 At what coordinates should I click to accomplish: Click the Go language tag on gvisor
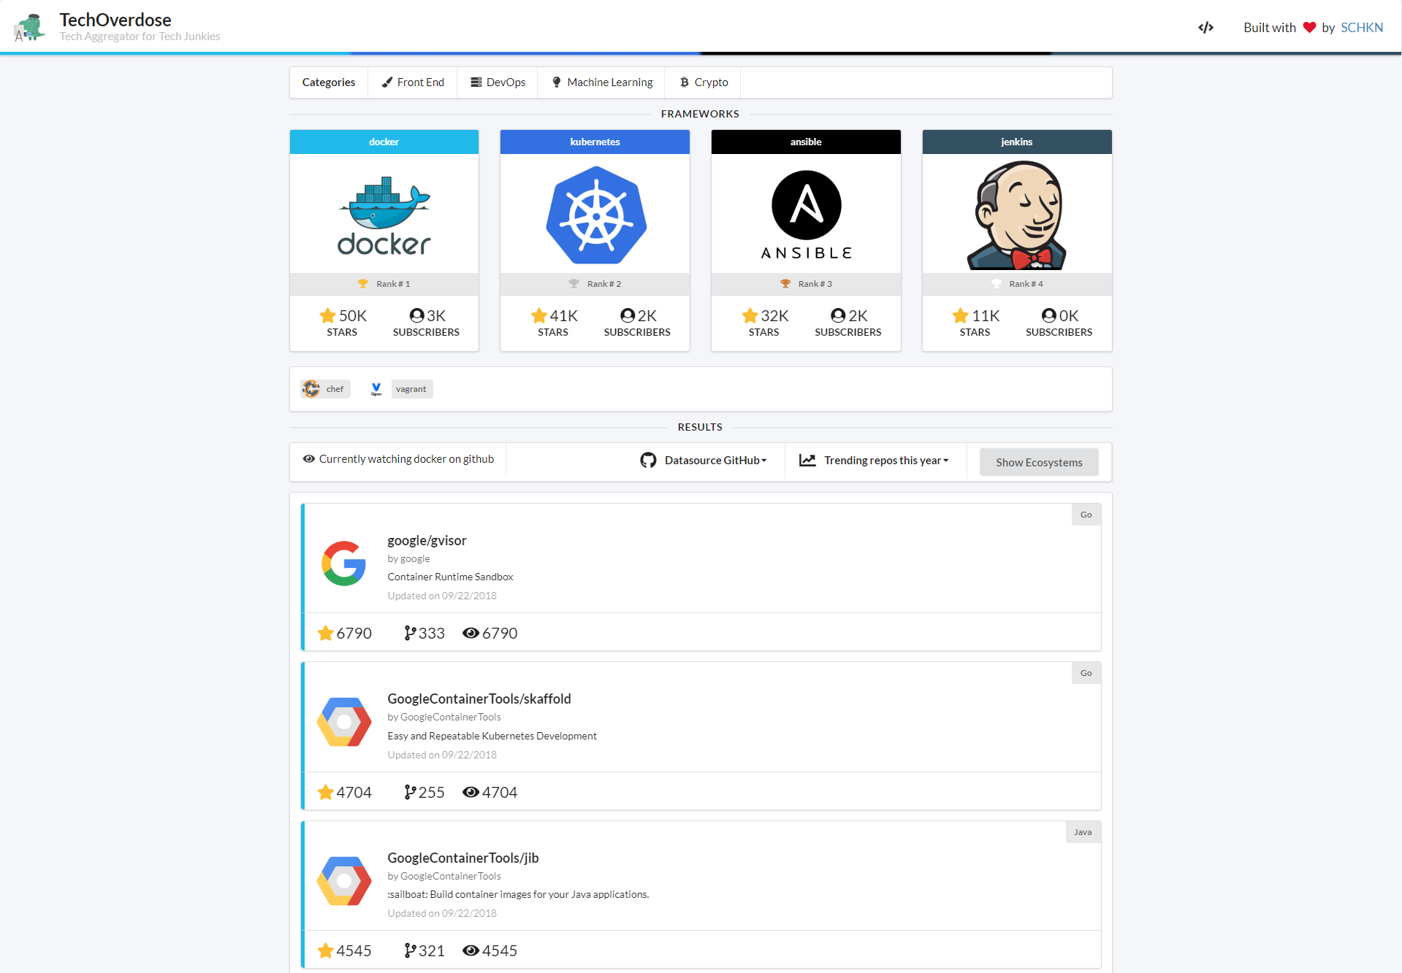1086,515
